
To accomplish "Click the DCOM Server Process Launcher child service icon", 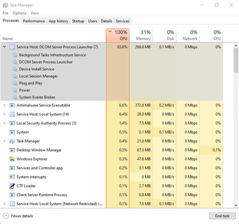I will tap(15, 62).
